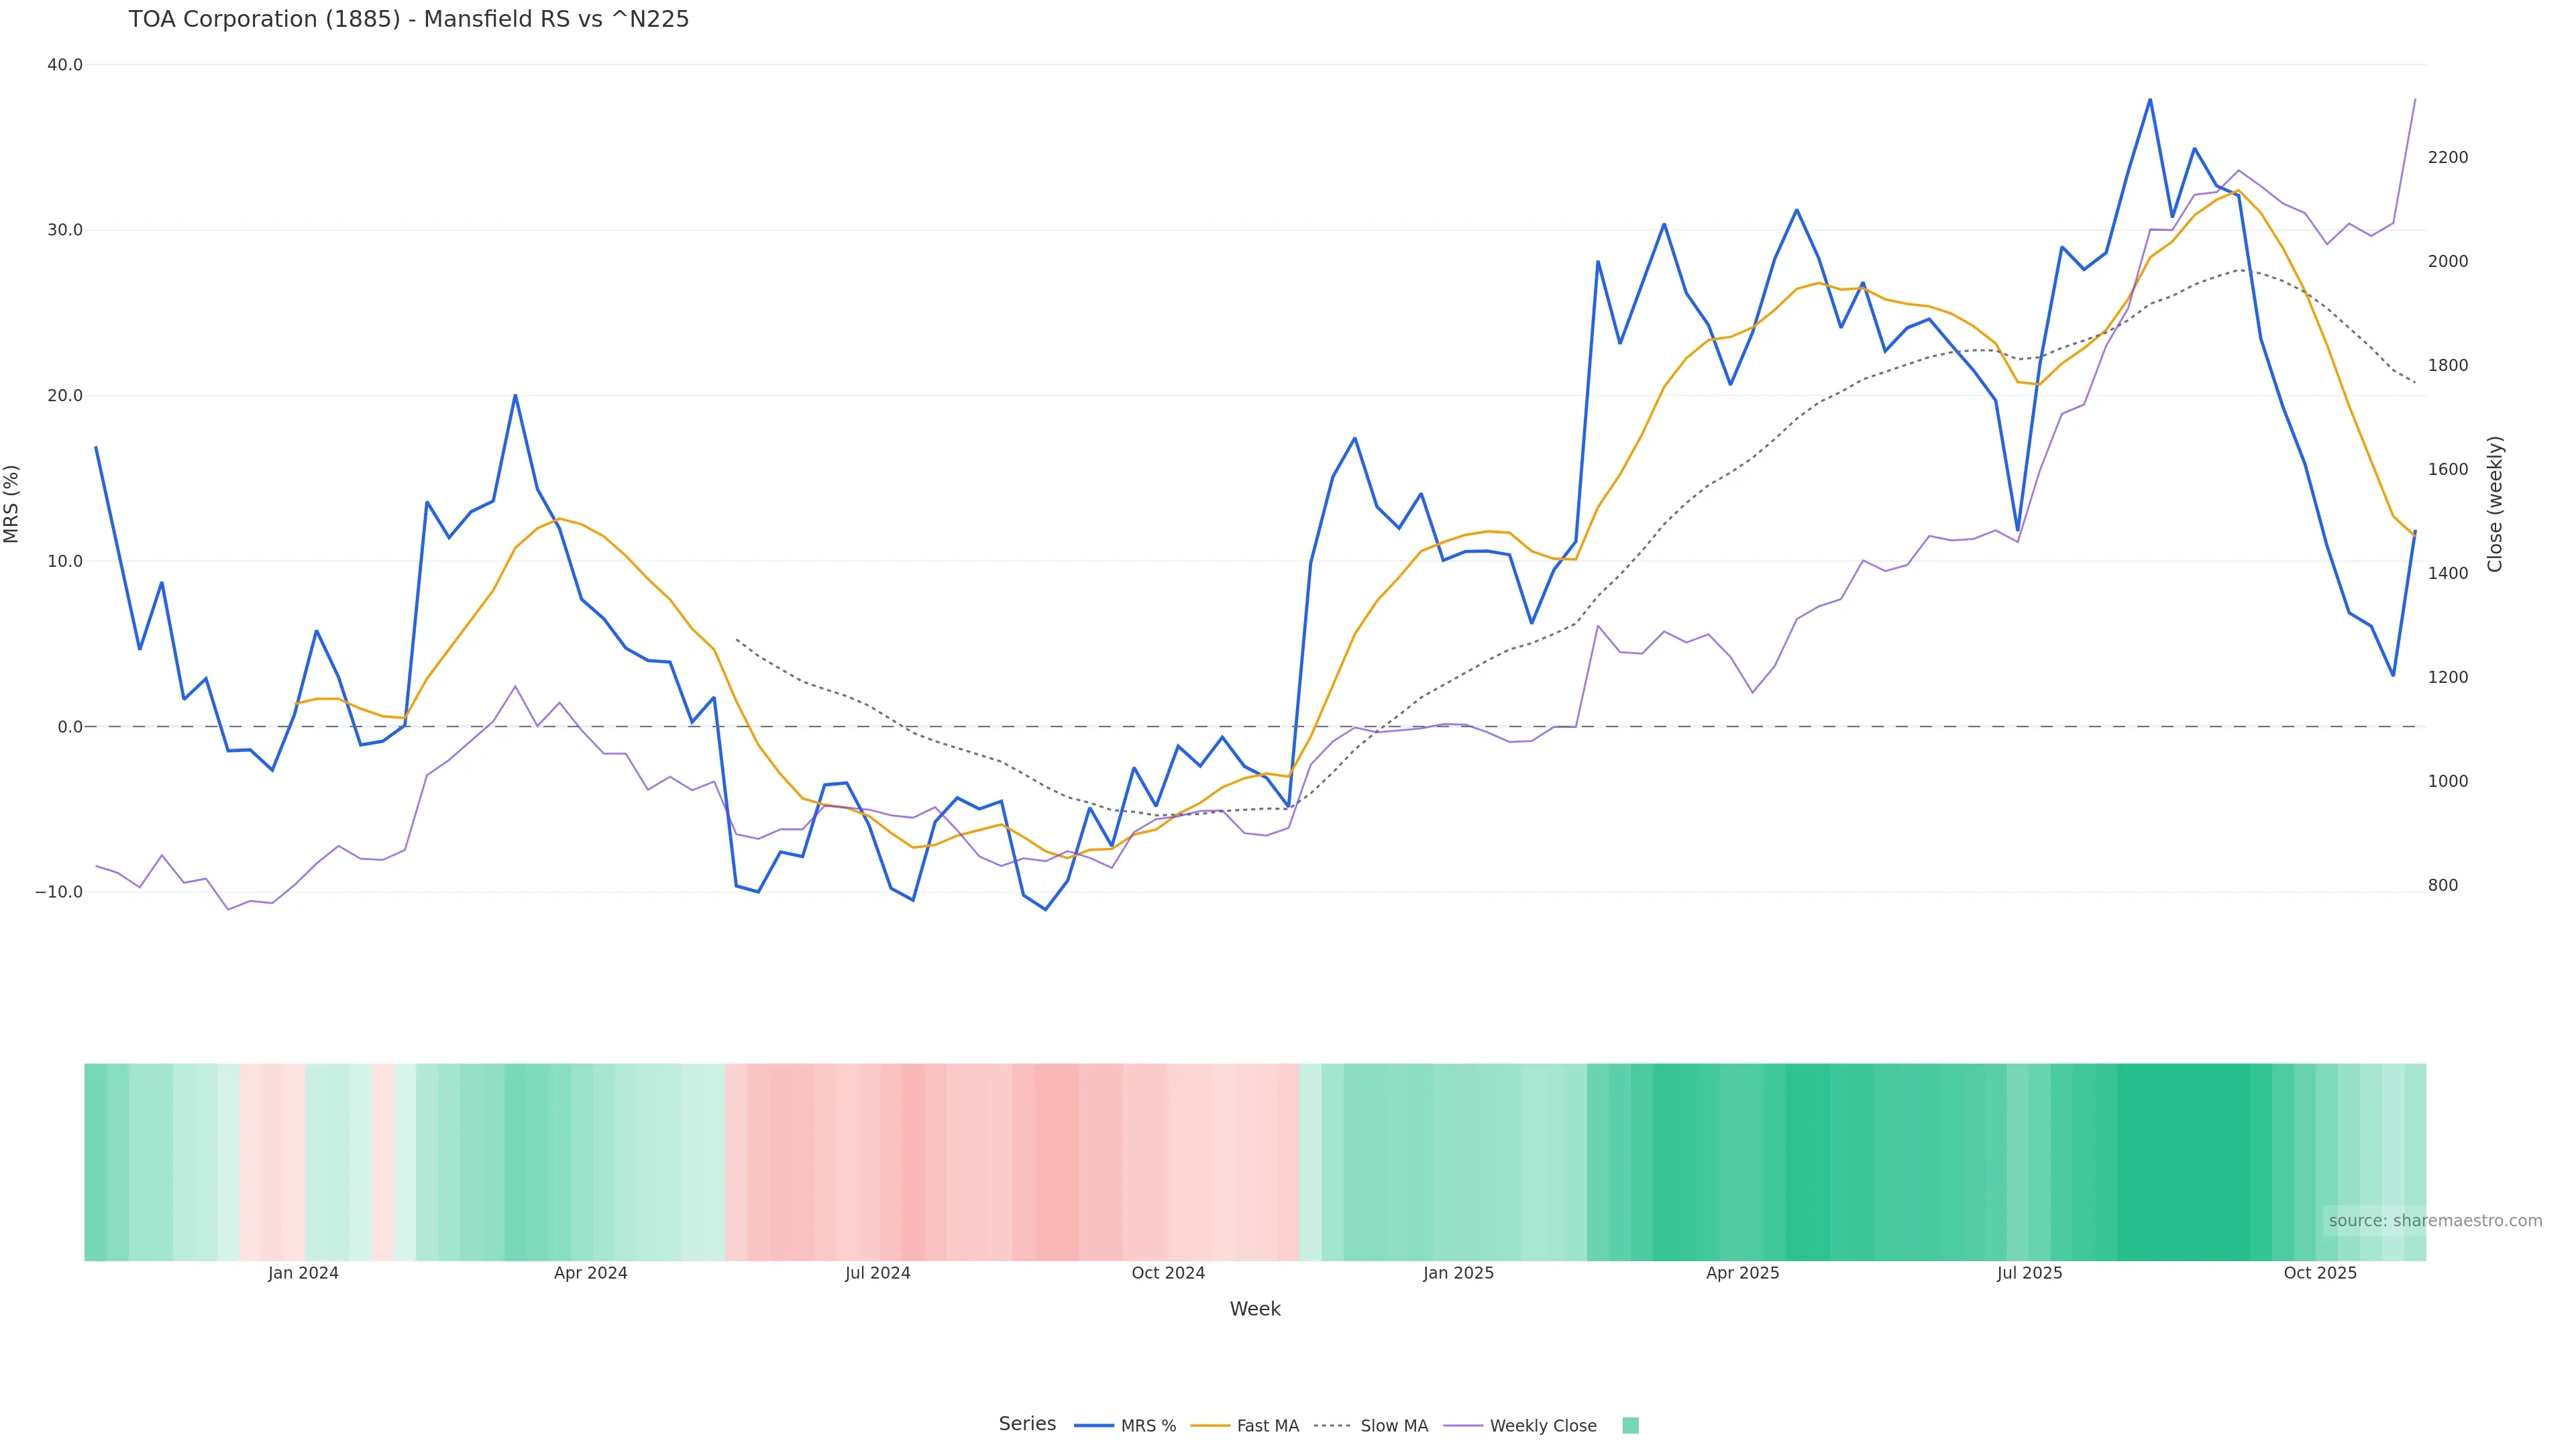Click the "MRS (%)" y-axis title
This screenshot has width=2576, height=1449.
point(12,503)
